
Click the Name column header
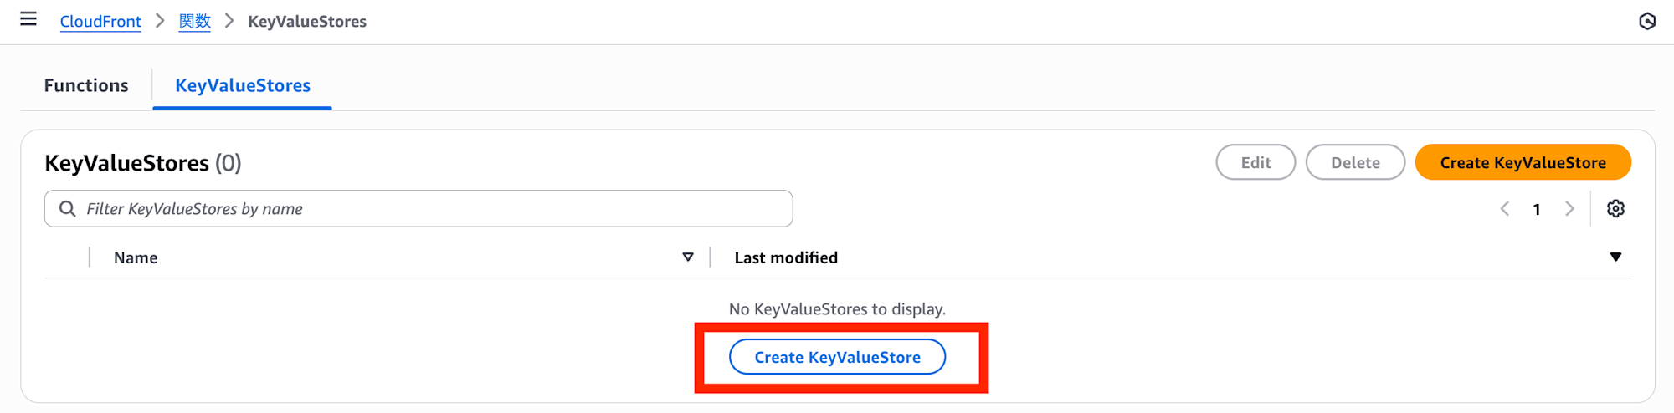coord(136,258)
